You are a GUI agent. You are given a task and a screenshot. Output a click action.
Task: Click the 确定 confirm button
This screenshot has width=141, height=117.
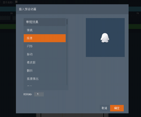point(117,108)
